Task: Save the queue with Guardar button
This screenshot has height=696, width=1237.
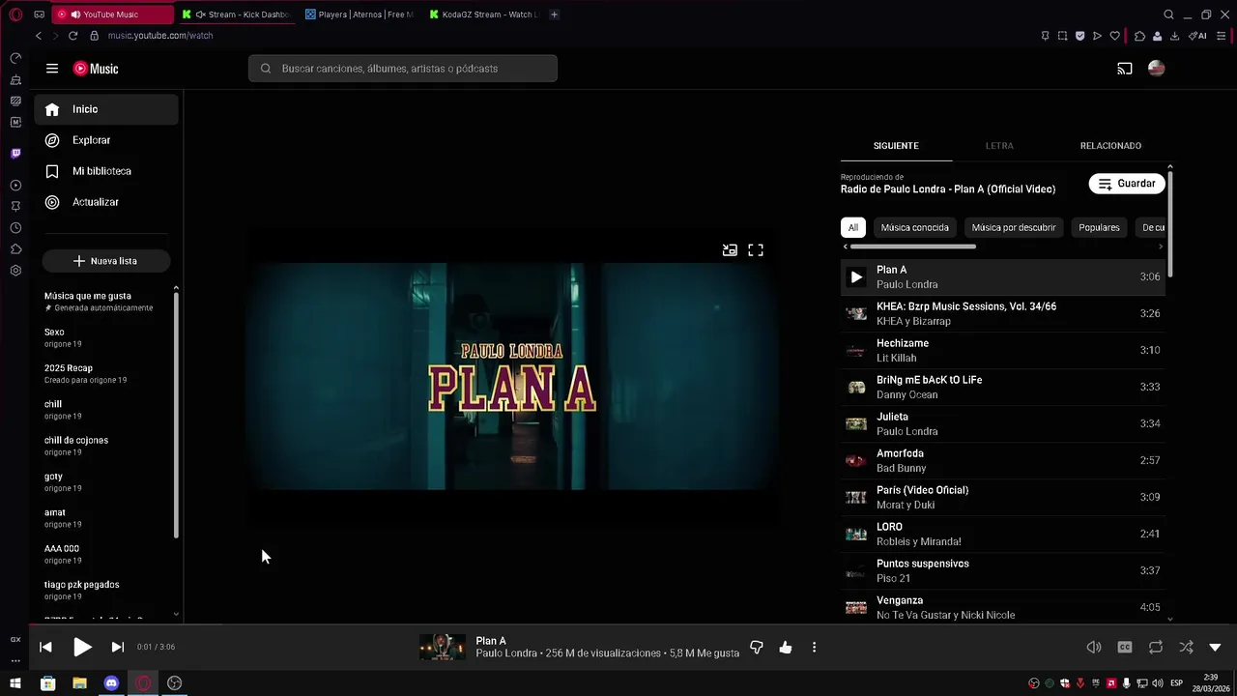Action: click(1127, 184)
